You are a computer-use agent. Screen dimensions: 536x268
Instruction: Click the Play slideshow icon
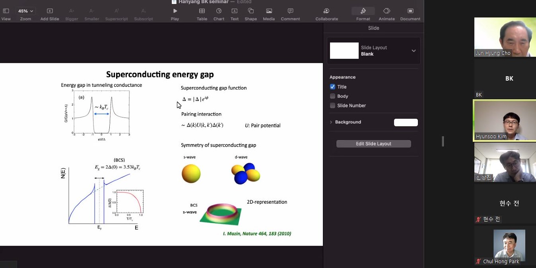click(175, 11)
